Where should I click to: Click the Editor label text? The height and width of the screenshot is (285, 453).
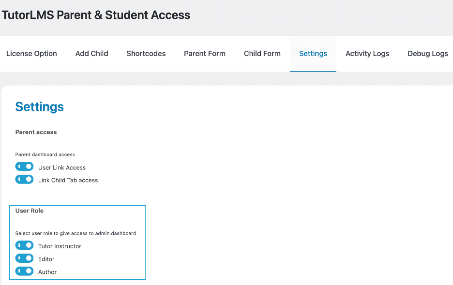(46, 259)
